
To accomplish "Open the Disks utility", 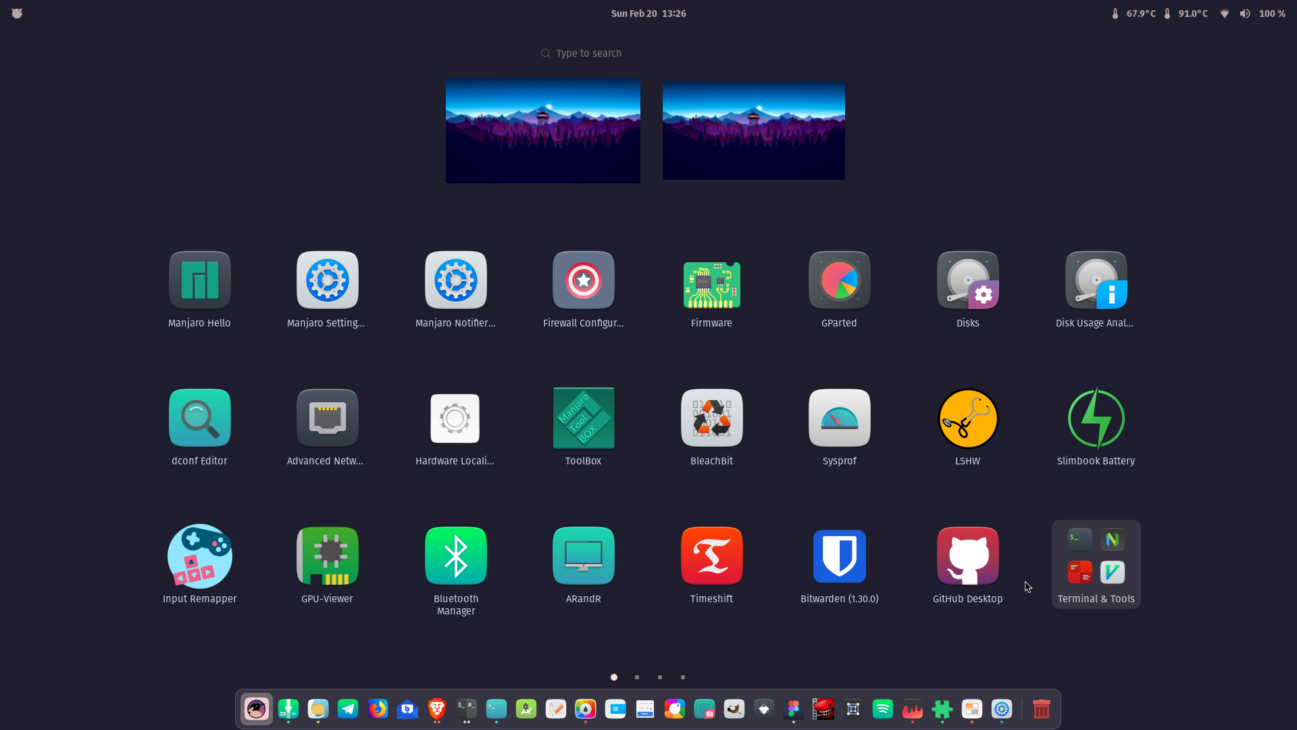I will [x=967, y=290].
